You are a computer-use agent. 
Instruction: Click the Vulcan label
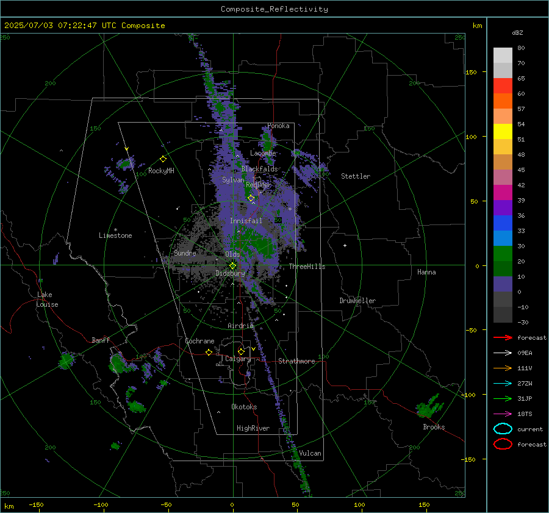[310, 453]
